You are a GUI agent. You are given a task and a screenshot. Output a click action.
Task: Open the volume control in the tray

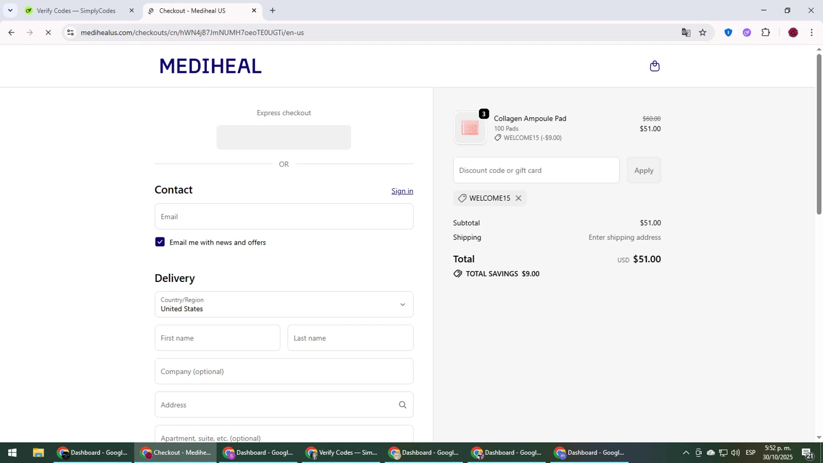click(735, 453)
